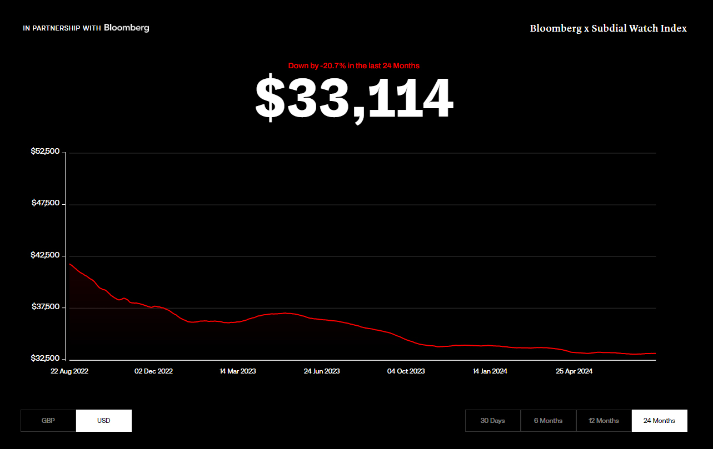This screenshot has width=713, height=449.
Task: Click the $42,500 axis label
Action: tap(45, 255)
